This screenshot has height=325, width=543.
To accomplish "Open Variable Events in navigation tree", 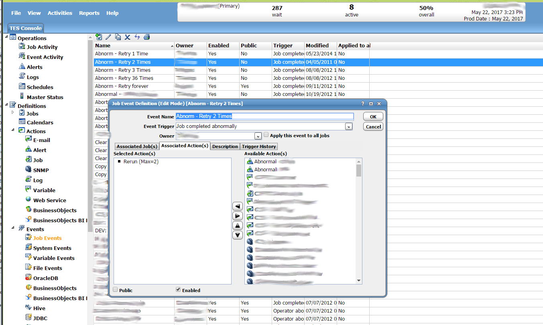I will tap(54, 258).
